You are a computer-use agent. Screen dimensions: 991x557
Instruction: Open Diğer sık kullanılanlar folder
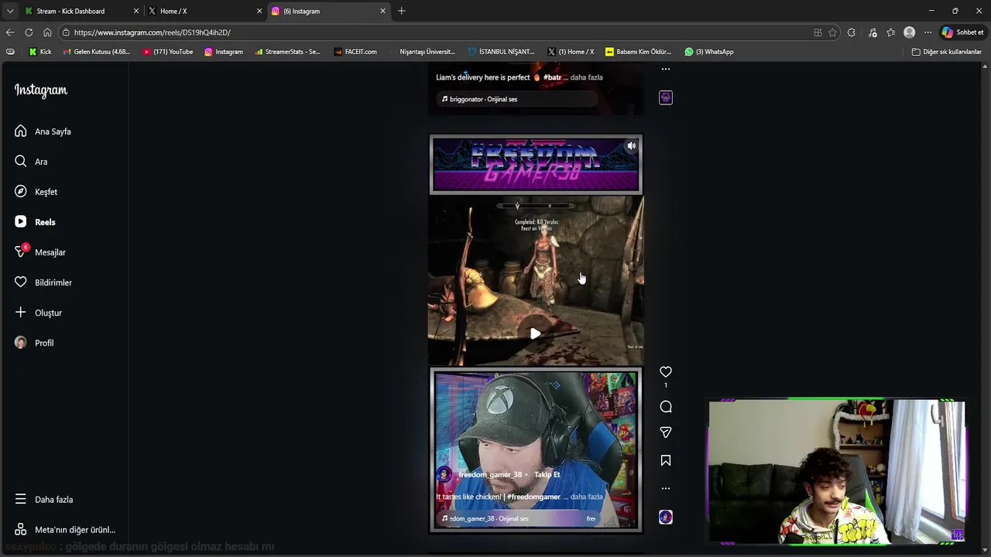pos(947,52)
